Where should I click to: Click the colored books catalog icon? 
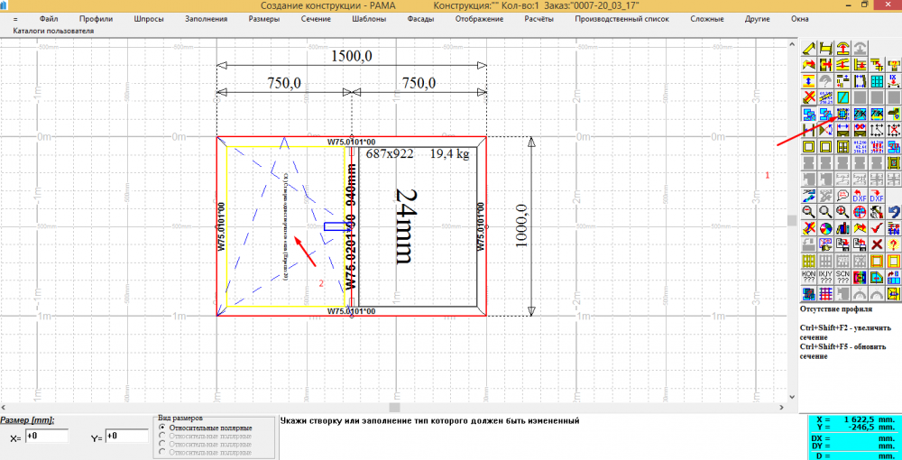pos(842,227)
